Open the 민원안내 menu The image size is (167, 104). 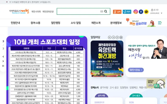15,23
